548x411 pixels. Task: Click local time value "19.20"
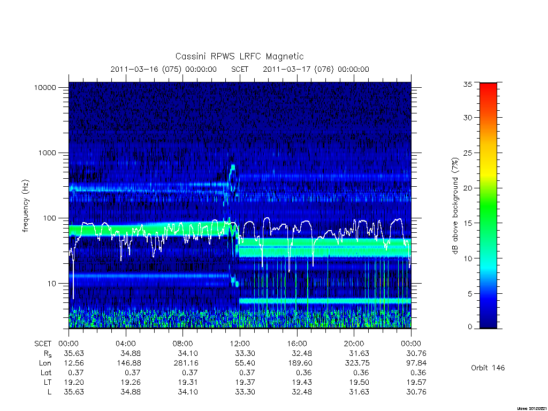tap(74, 382)
